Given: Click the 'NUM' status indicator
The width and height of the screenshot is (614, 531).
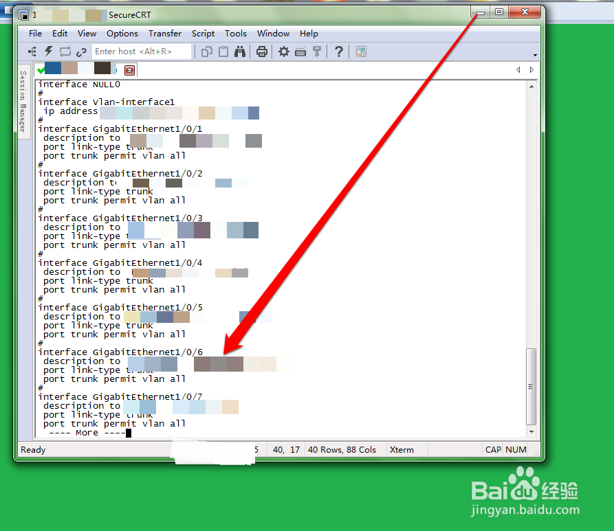Looking at the screenshot, I should coord(516,450).
